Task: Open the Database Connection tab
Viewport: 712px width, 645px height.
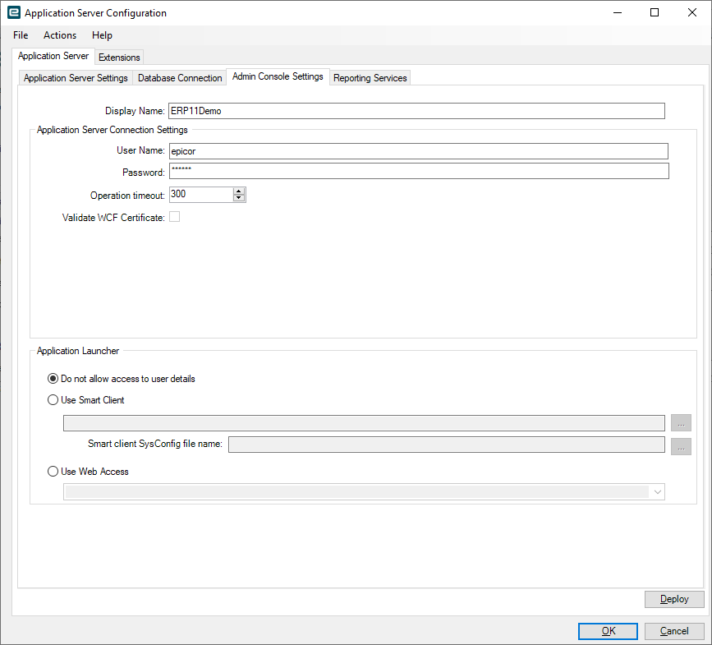Action: tap(180, 78)
